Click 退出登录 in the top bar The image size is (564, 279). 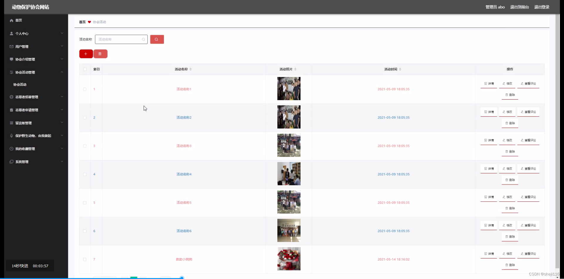click(x=542, y=7)
